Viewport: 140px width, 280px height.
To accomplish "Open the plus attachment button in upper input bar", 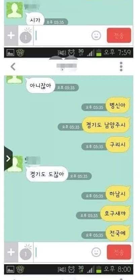I will [x=11, y=36].
